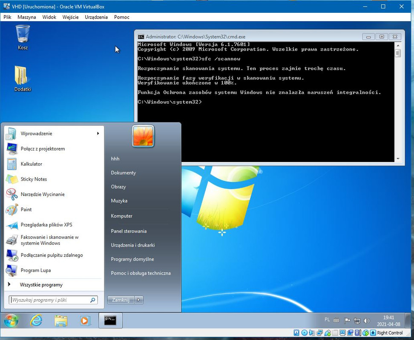Open the Wejście menu
414x340 pixels.
71,17
